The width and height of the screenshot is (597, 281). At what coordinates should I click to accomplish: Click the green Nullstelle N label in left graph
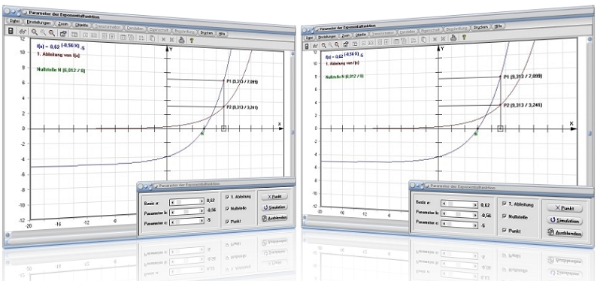pos(62,70)
